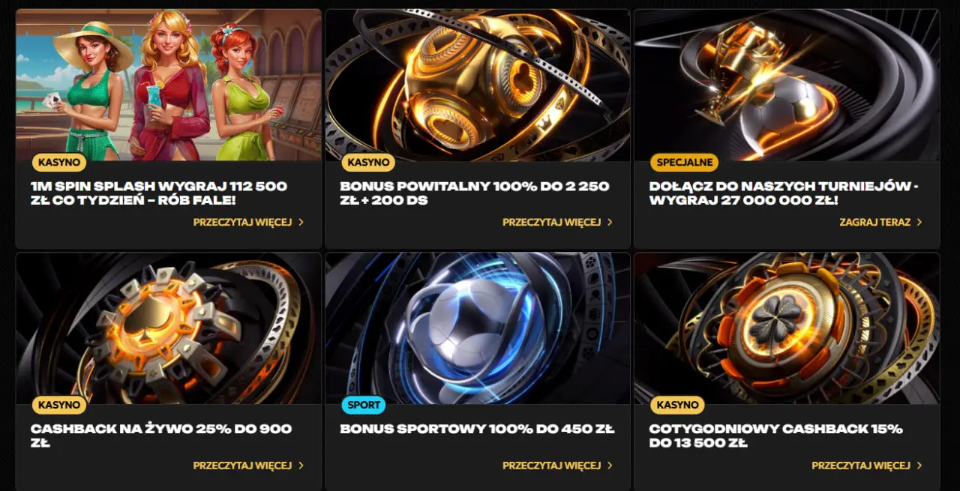This screenshot has height=491, width=960.
Task: Click the trophy and football tournament image
Action: (787, 85)
